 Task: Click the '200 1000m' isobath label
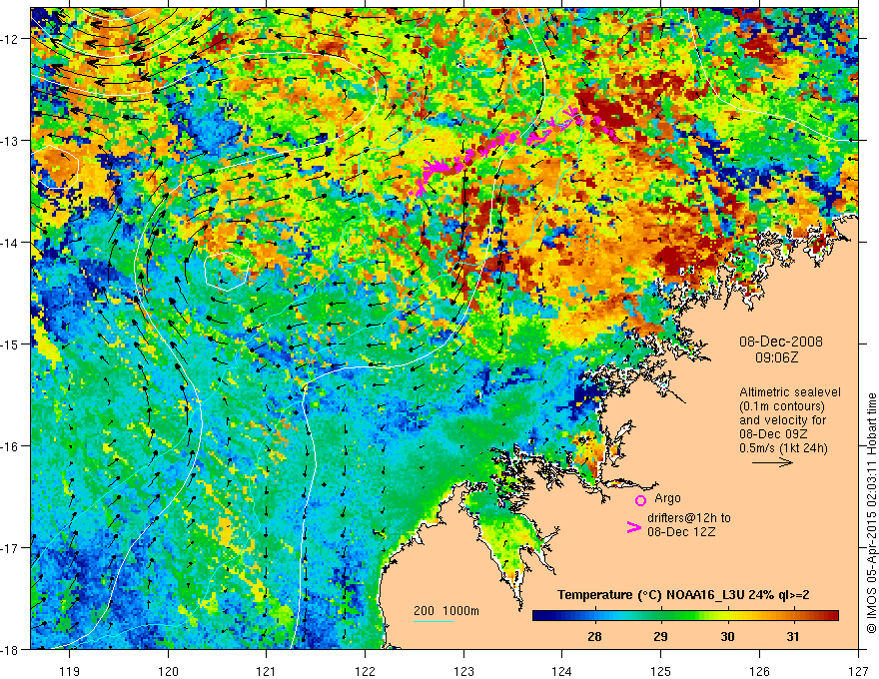click(446, 611)
